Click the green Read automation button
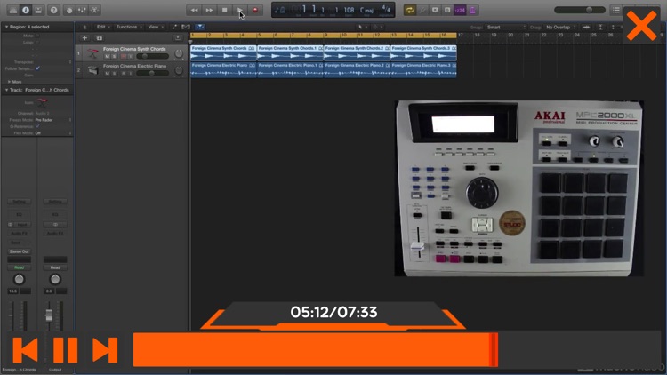 point(20,267)
